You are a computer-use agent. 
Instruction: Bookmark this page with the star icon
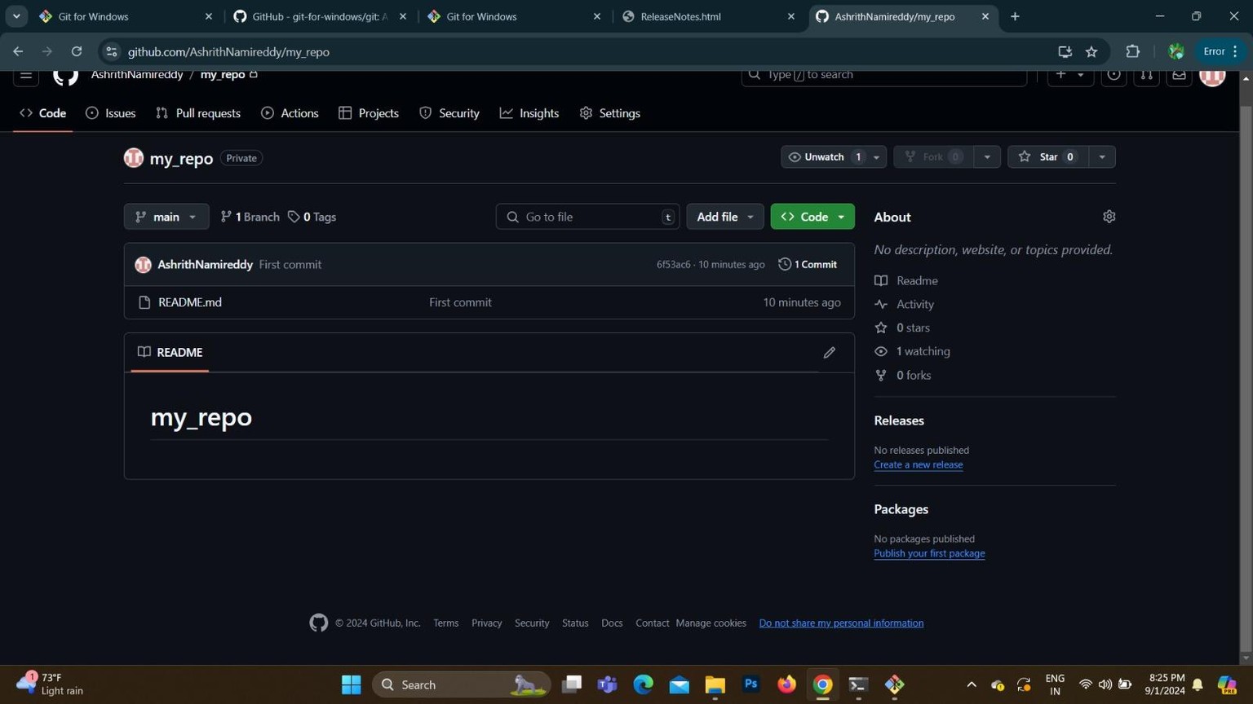click(x=1091, y=51)
